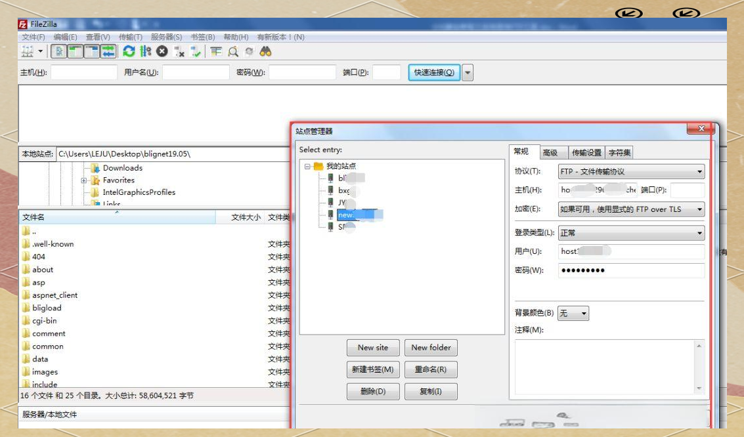Open the quick connect history dropdown arrow
This screenshot has width=744, height=437.
tap(468, 72)
